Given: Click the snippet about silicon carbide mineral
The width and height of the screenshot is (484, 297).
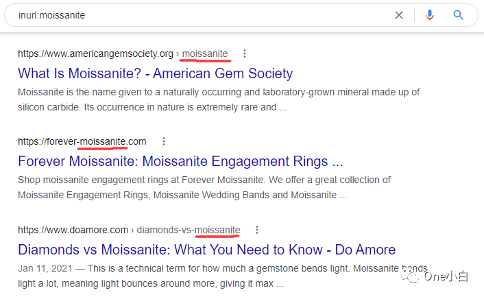Looking at the screenshot, I should pos(218,99).
